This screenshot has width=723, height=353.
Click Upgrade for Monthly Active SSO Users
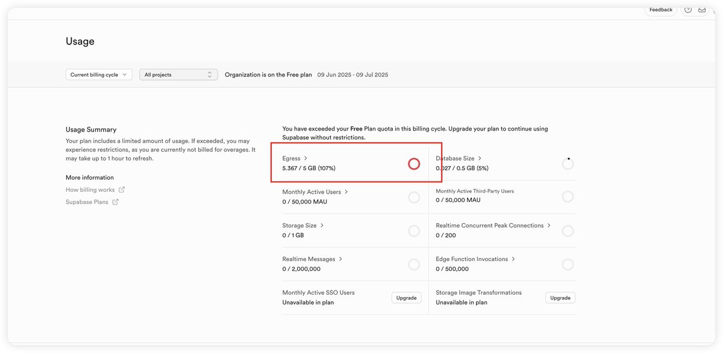click(406, 298)
